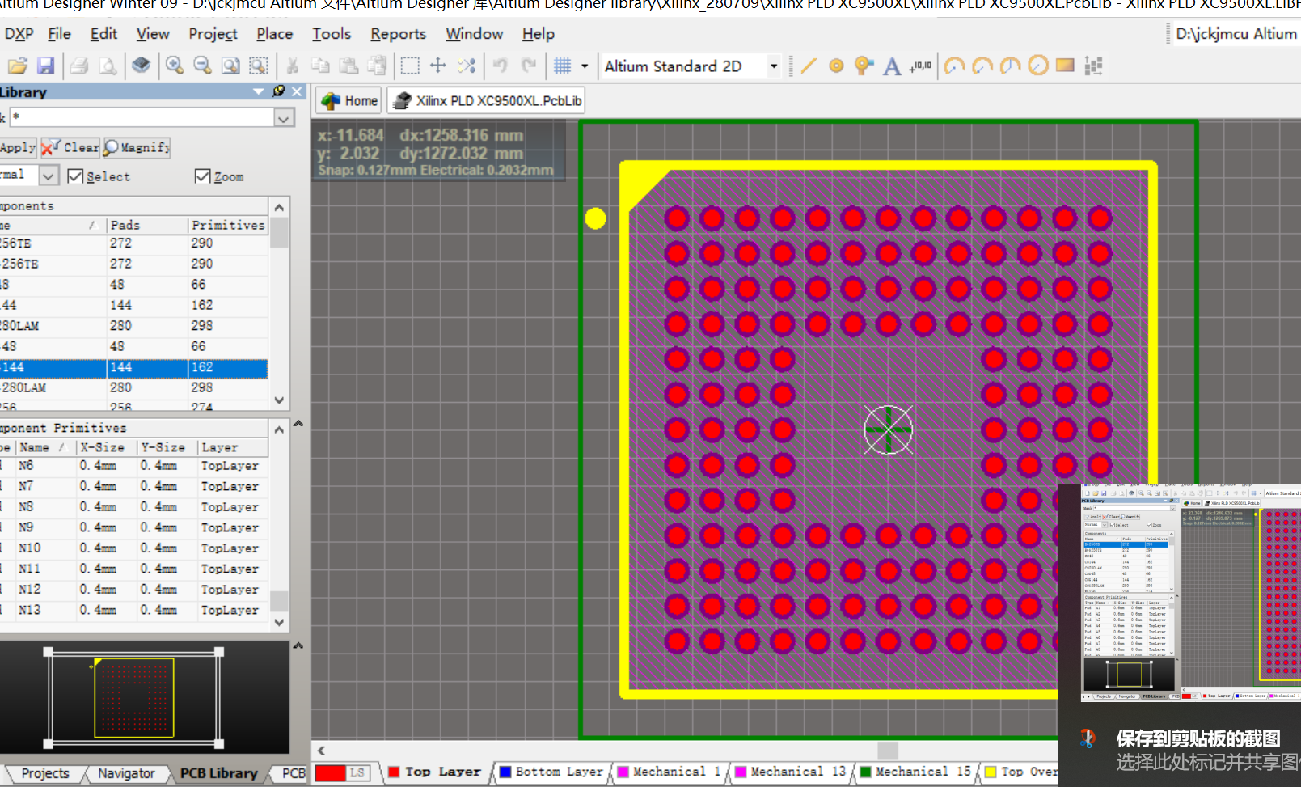
Task: Open the Normal mode dropdown
Action: (49, 176)
